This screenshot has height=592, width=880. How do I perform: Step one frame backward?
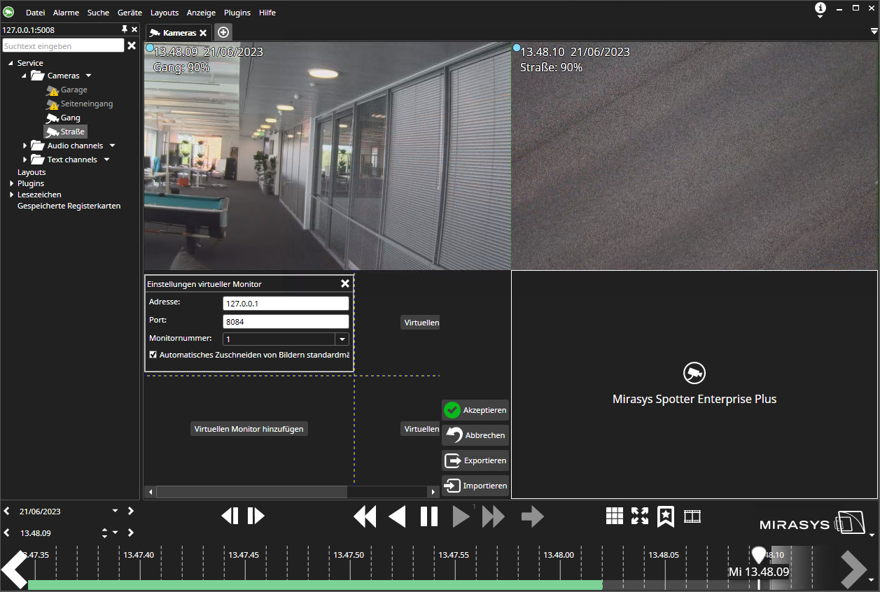[x=230, y=516]
